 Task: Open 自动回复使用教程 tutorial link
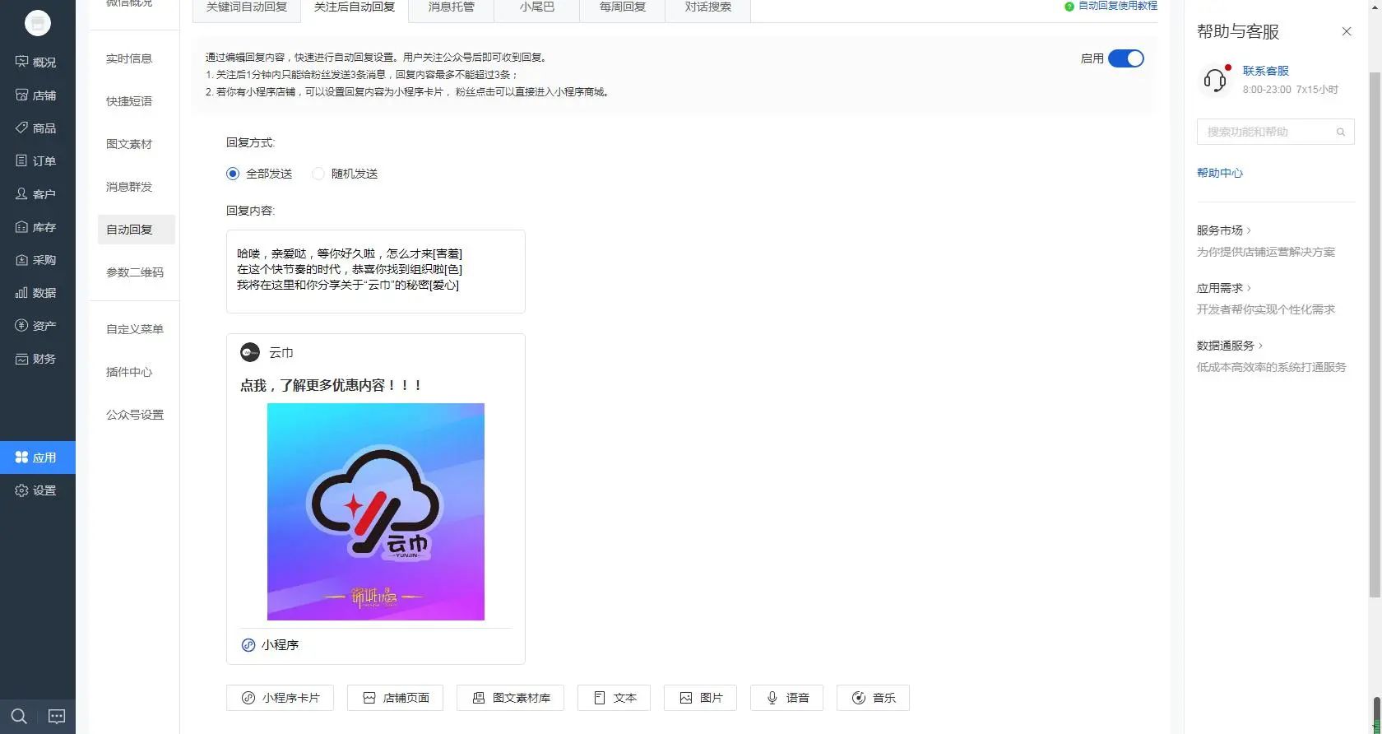pos(1117,6)
